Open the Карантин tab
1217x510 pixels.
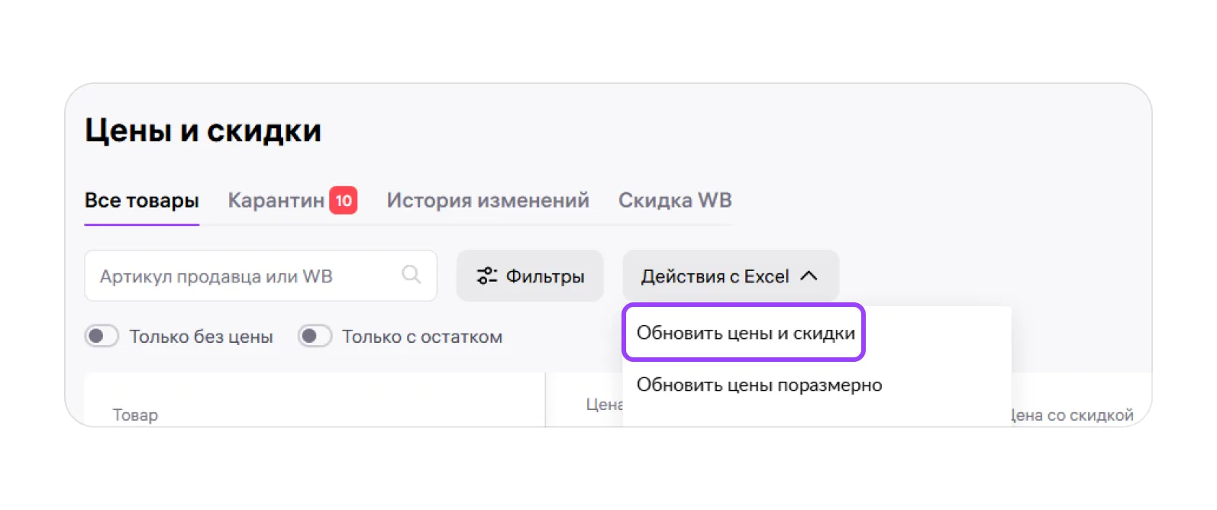(276, 201)
